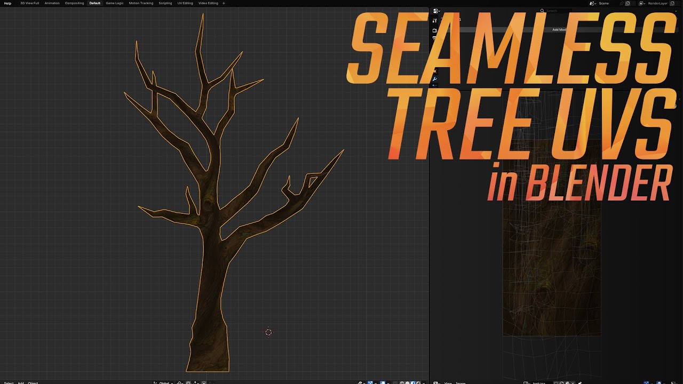Viewport: 683px width, 384px height.
Task: Add new view layer icon beside RenderLayer
Action: point(673,3)
